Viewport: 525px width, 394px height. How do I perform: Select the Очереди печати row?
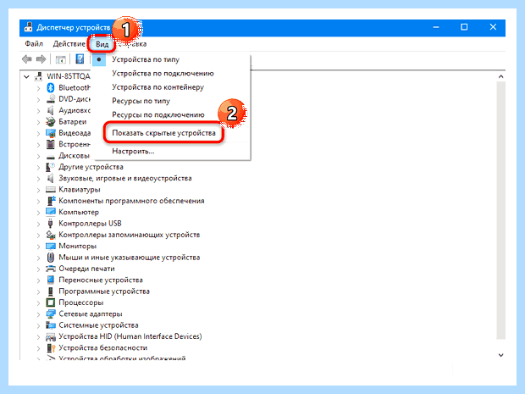coord(86,269)
